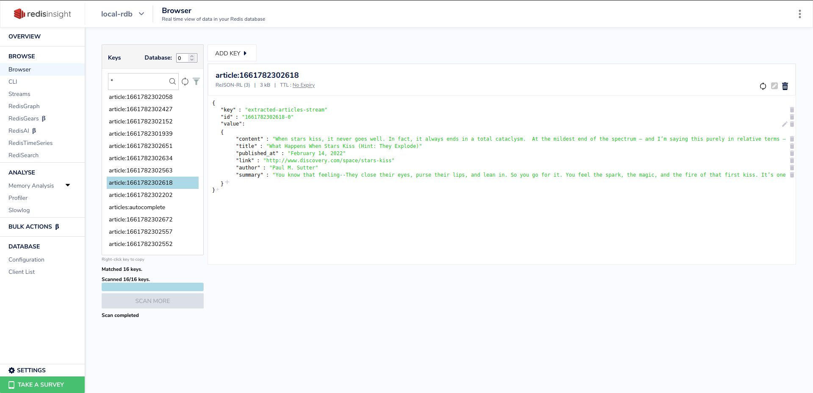Click the ADD KEY button
This screenshot has height=393, width=813.
click(231, 53)
